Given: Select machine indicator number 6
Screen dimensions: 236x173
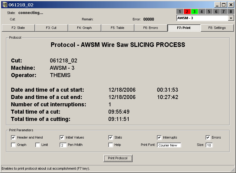Looking at the screenshot, I should point(216,12).
